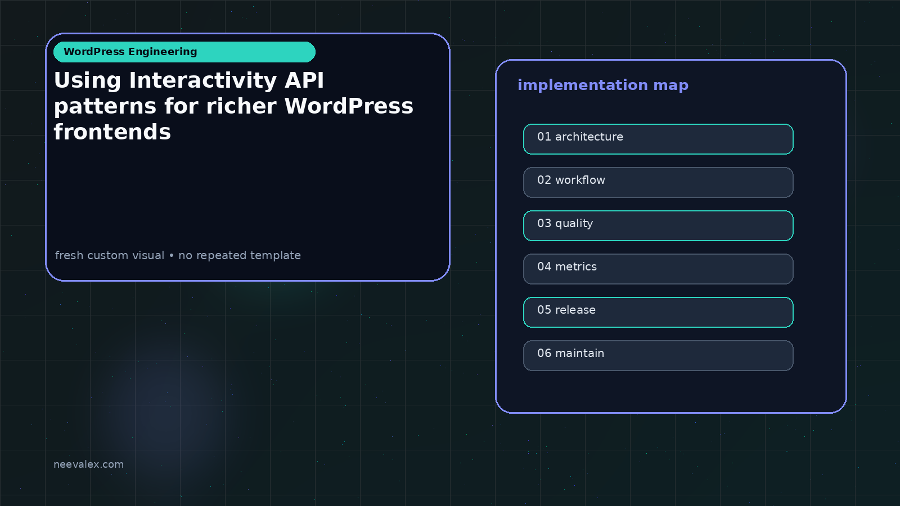The height and width of the screenshot is (506, 900).
Task: Choose the 04 metrics entry
Action: (658, 269)
